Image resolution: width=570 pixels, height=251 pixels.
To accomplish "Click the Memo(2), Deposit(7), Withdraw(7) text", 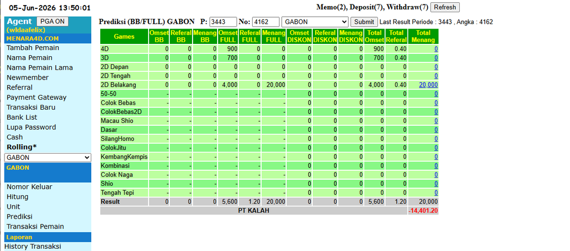I will [372, 7].
